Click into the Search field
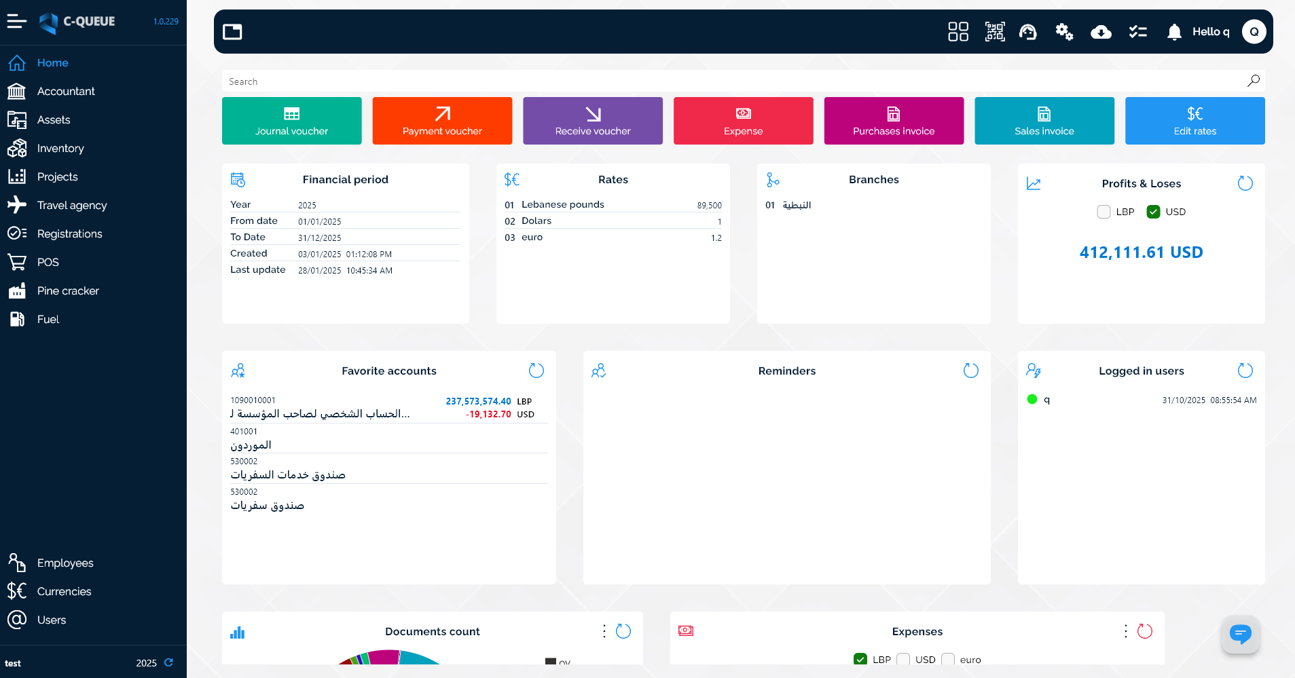The height and width of the screenshot is (678, 1295). click(733, 81)
